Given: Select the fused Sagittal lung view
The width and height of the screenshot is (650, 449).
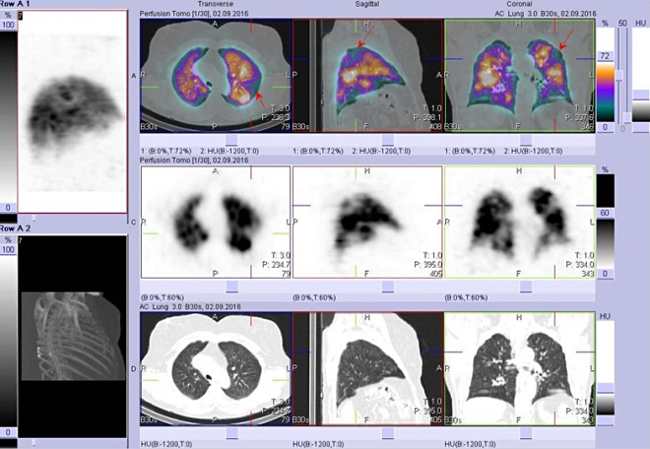Looking at the screenshot, I should point(368,76).
